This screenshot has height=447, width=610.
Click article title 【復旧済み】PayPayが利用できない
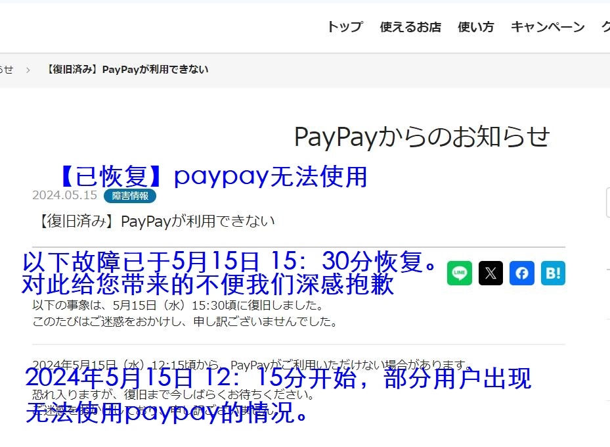click(156, 221)
